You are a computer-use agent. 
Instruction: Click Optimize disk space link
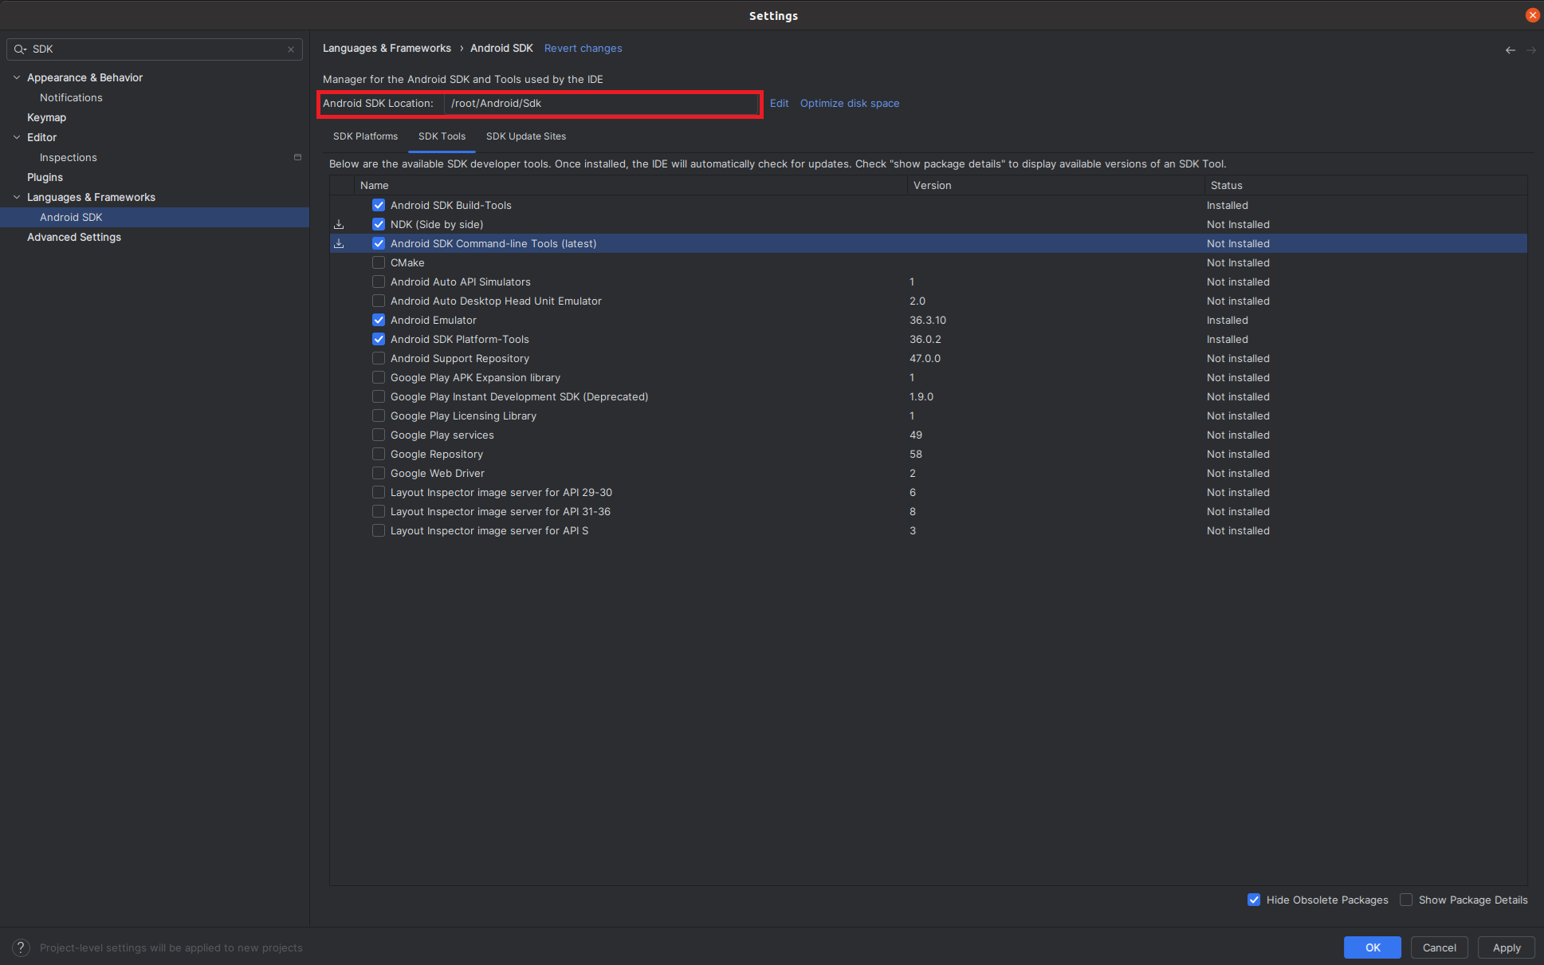[x=849, y=104]
